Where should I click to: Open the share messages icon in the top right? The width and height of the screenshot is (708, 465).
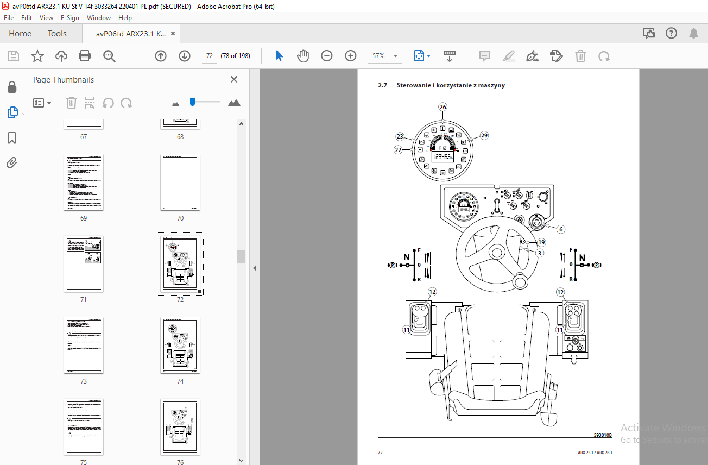point(649,34)
